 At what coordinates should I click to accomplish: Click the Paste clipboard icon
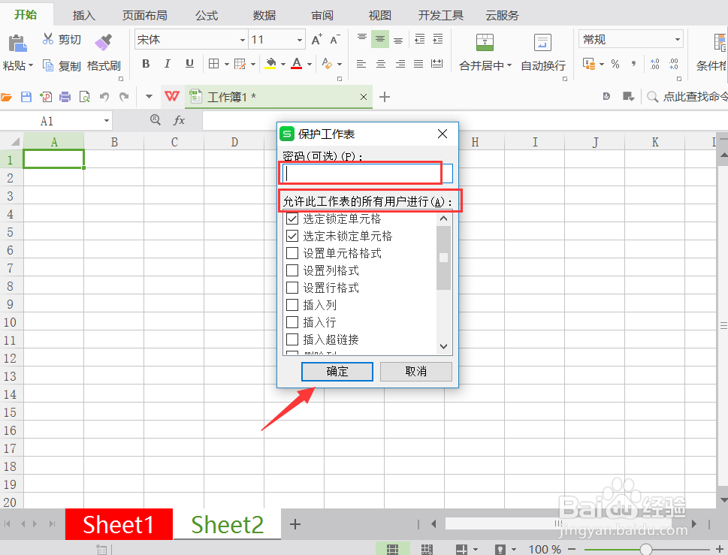pyautogui.click(x=17, y=43)
